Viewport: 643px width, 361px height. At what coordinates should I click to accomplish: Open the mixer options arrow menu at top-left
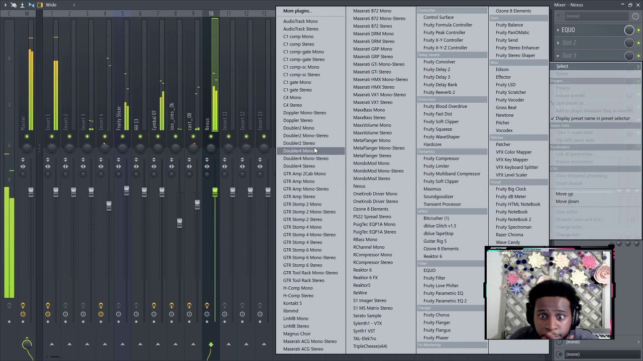5,5
